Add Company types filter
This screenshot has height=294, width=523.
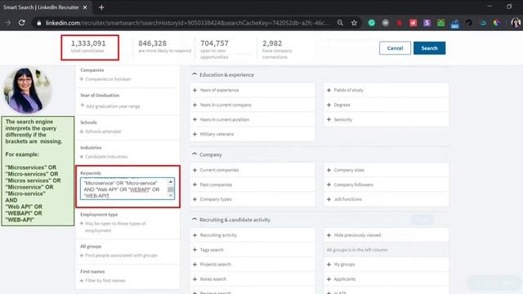pyautogui.click(x=253, y=199)
